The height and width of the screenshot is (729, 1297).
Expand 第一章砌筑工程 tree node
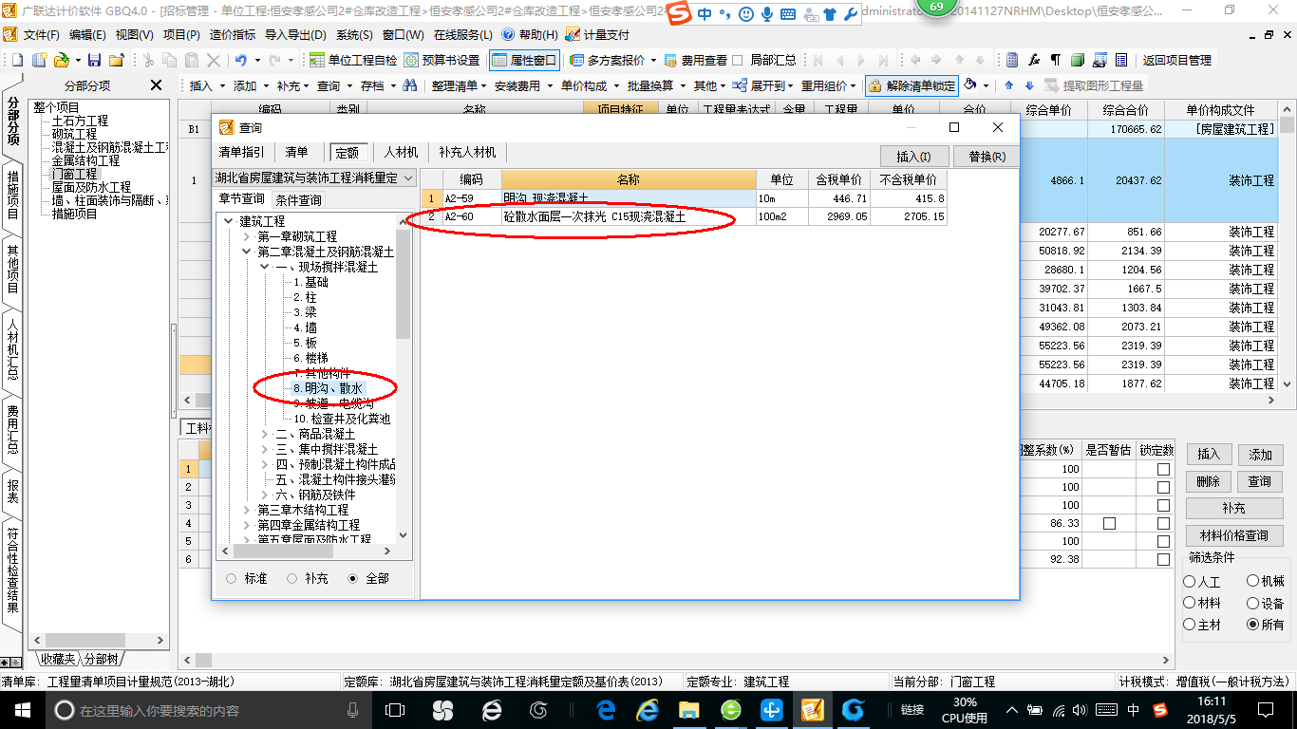coord(247,236)
